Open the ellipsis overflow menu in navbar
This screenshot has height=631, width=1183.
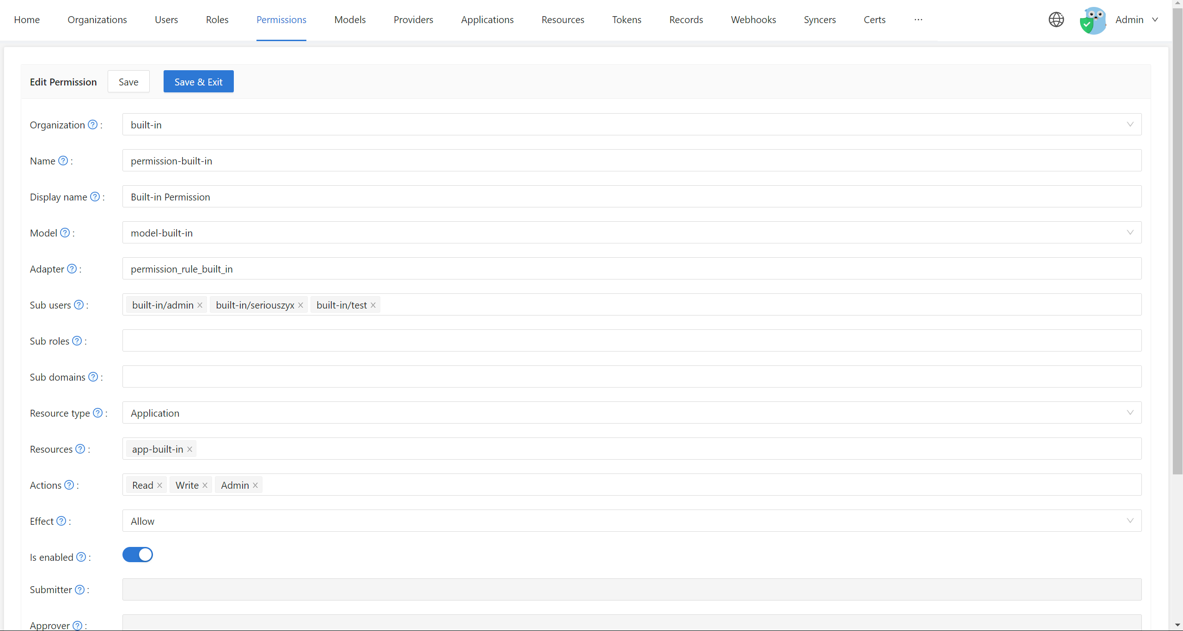coord(918,19)
